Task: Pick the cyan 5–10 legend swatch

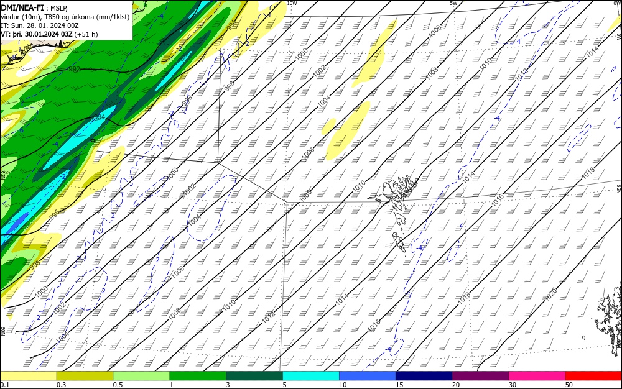Action: point(311,376)
